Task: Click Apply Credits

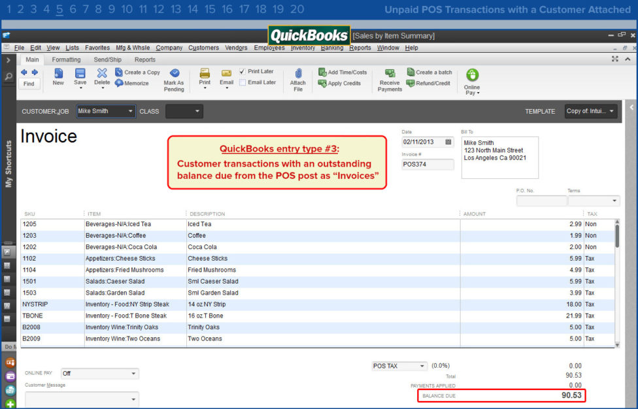Action: pyautogui.click(x=340, y=83)
